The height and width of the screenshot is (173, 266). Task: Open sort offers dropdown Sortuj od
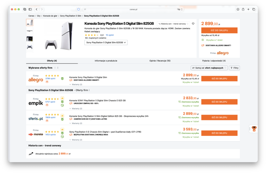click(x=209, y=68)
